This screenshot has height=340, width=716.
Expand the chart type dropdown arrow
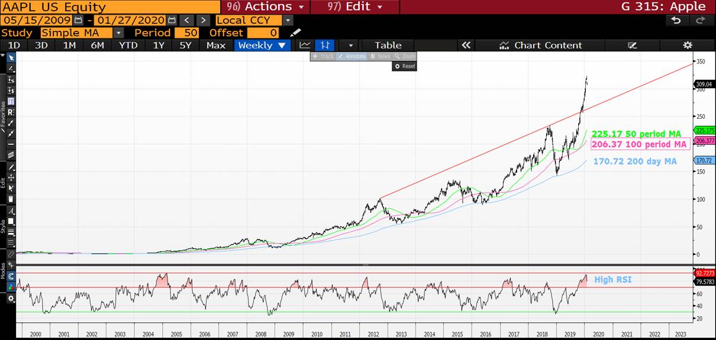(350, 45)
